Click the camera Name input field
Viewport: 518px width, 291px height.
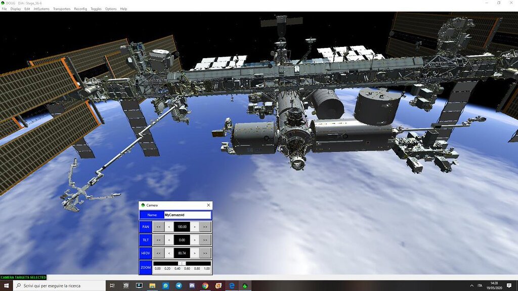pos(187,215)
